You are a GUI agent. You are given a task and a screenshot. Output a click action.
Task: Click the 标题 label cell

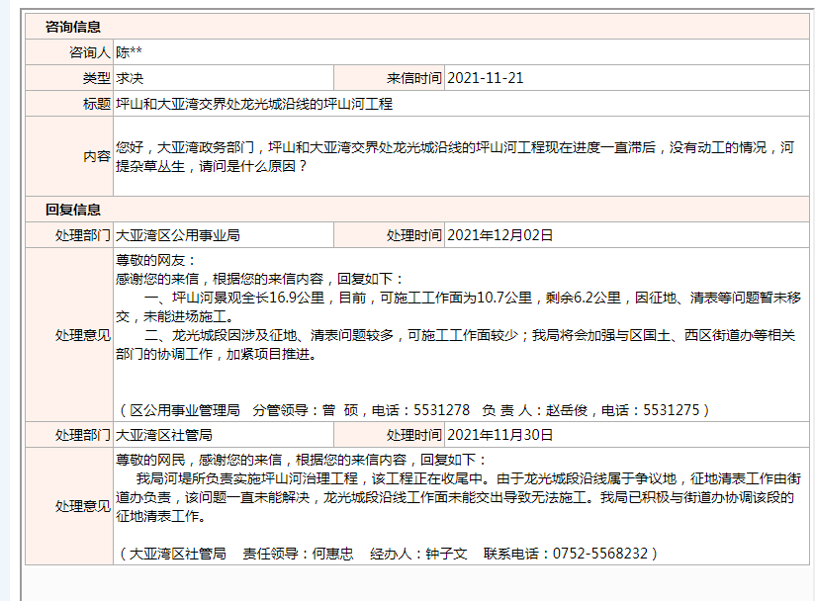(97, 104)
